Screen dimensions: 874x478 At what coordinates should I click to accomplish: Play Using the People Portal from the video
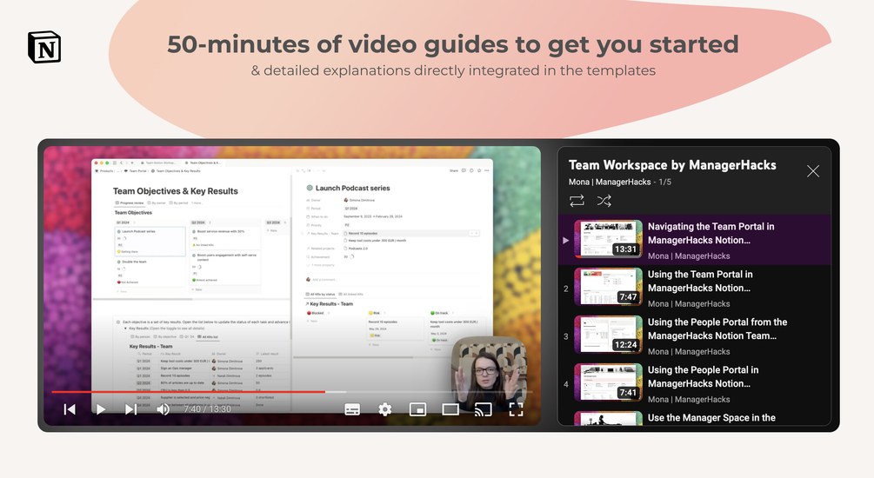click(717, 329)
